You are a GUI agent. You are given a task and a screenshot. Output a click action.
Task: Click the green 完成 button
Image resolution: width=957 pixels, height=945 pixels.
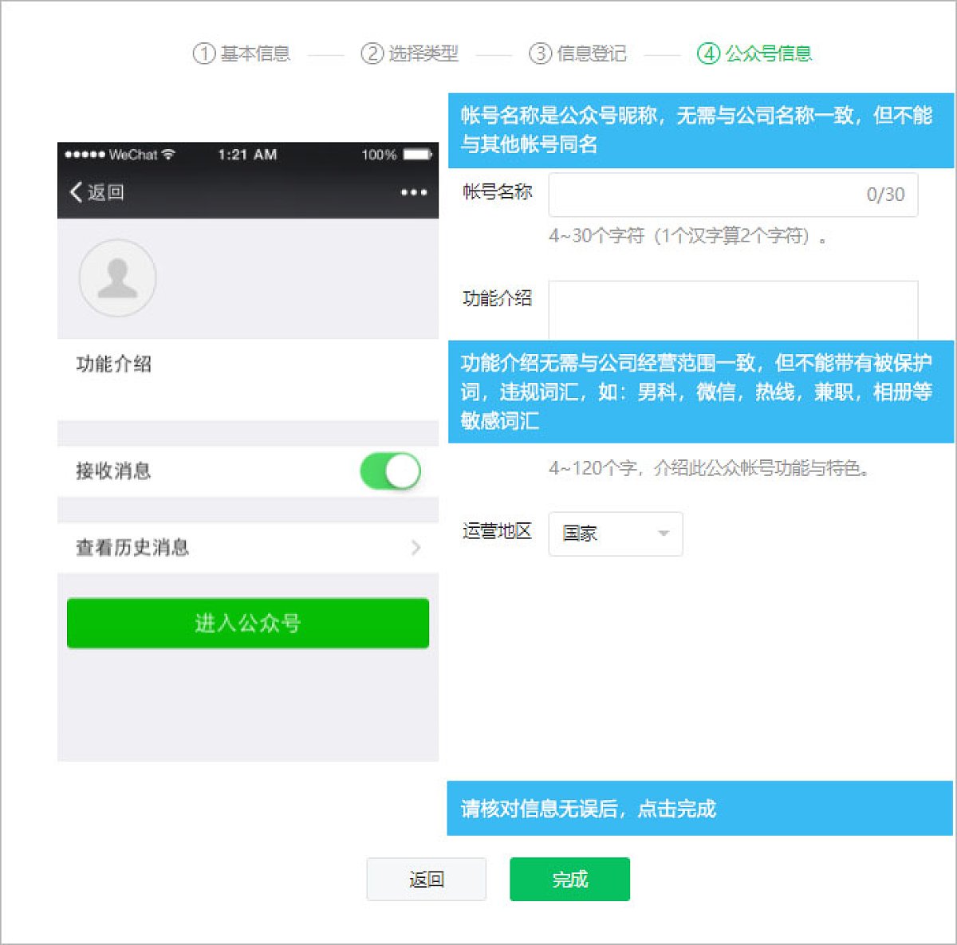pyautogui.click(x=570, y=879)
